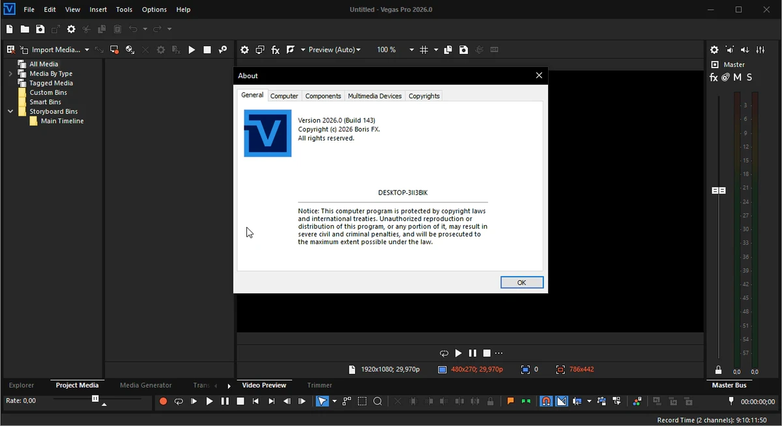This screenshot has height=426, width=782.
Task: Click Go to End in transport bar
Action: 272,402
